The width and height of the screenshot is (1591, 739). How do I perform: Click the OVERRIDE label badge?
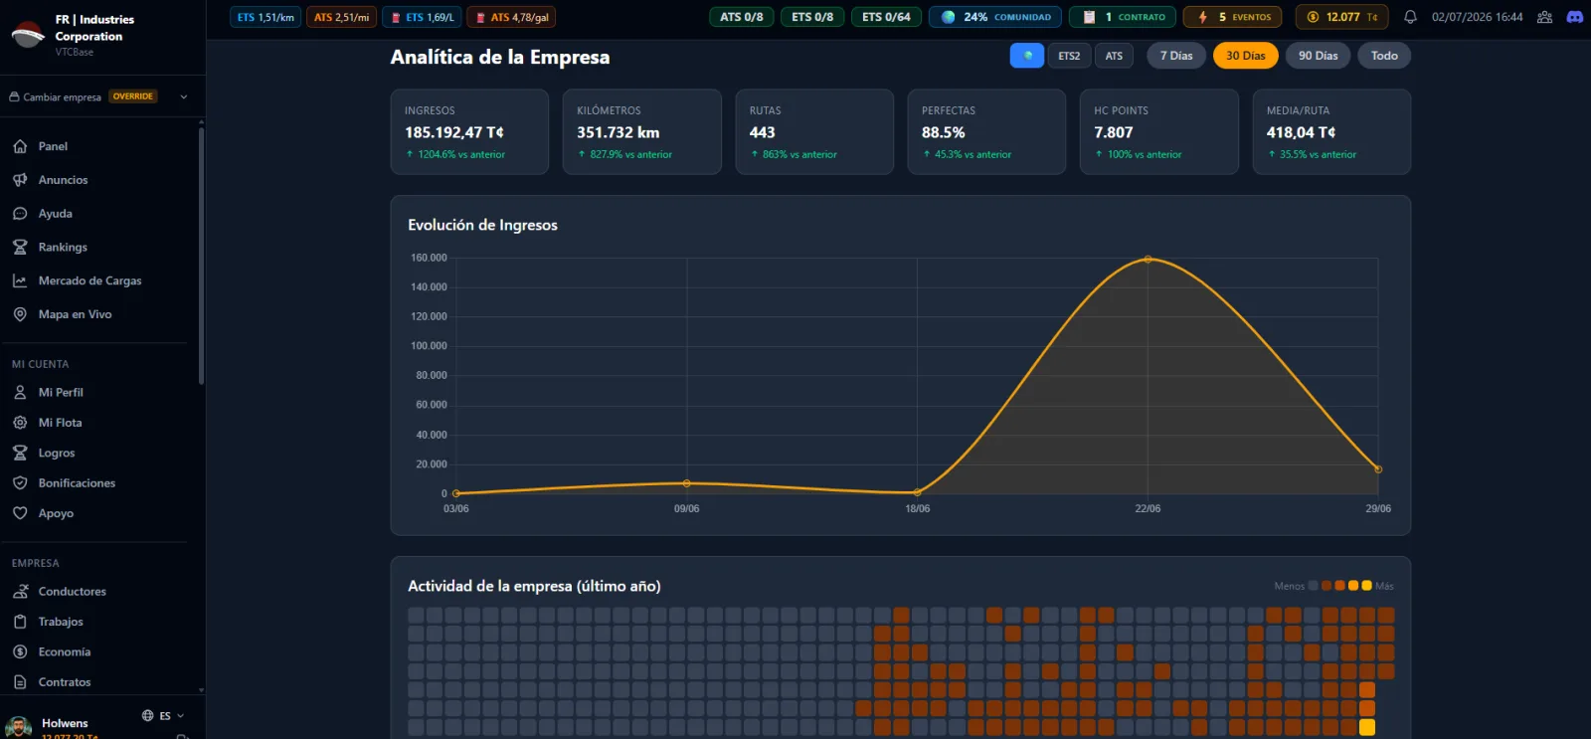tap(133, 96)
